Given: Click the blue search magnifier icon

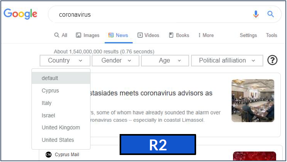Looking at the screenshot, I should point(271,14).
